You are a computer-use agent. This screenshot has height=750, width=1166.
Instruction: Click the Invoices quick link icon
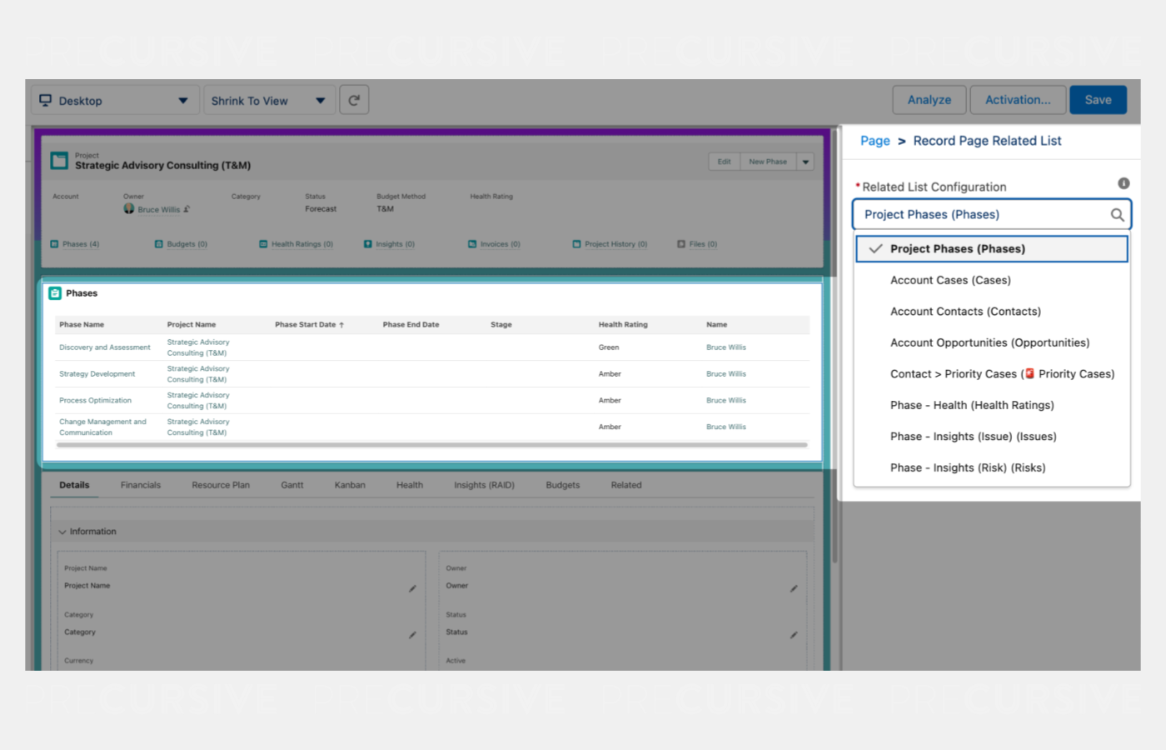tap(472, 244)
